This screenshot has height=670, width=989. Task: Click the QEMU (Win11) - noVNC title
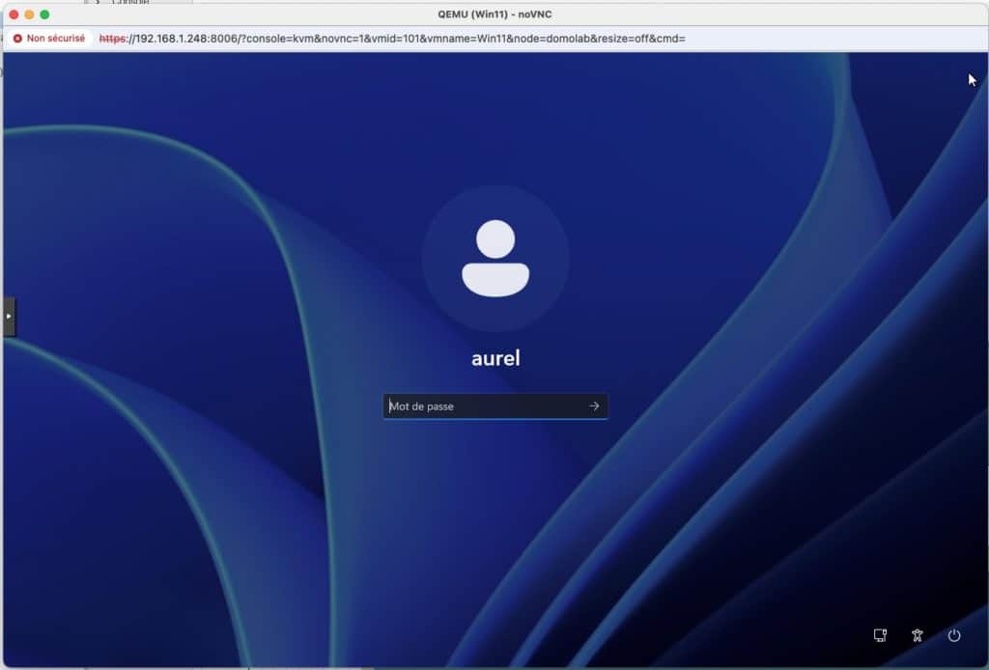click(495, 14)
